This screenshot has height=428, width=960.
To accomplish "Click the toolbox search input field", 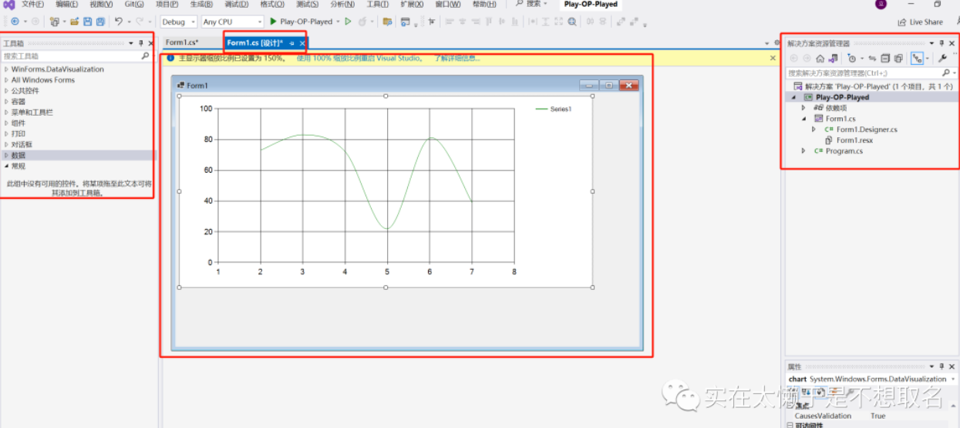I will coord(69,56).
